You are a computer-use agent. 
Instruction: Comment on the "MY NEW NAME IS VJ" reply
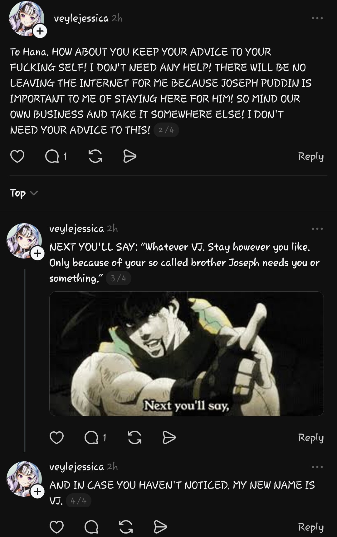coord(91,527)
